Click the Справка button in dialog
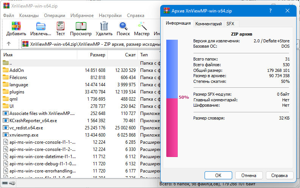Viewport: 300px width, 188px height. [279, 176]
